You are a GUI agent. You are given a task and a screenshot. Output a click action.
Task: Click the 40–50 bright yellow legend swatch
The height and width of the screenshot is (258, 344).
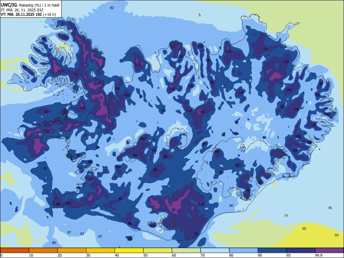[129, 250]
